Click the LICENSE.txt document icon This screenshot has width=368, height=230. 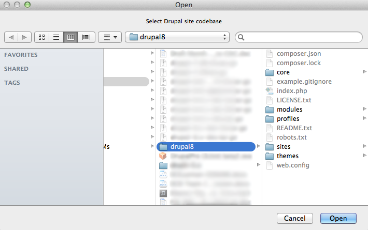point(270,100)
